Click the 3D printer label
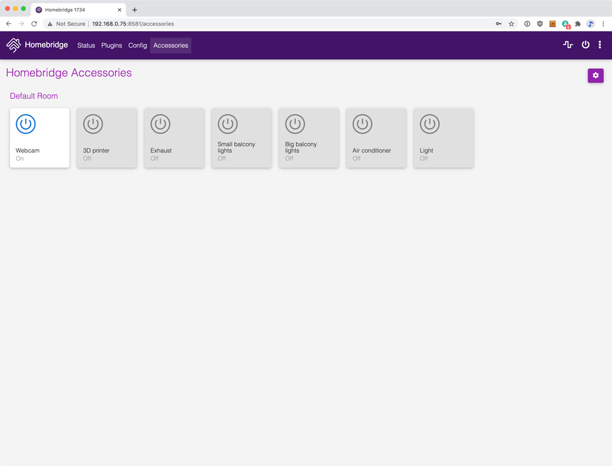612x466 pixels. (96, 150)
